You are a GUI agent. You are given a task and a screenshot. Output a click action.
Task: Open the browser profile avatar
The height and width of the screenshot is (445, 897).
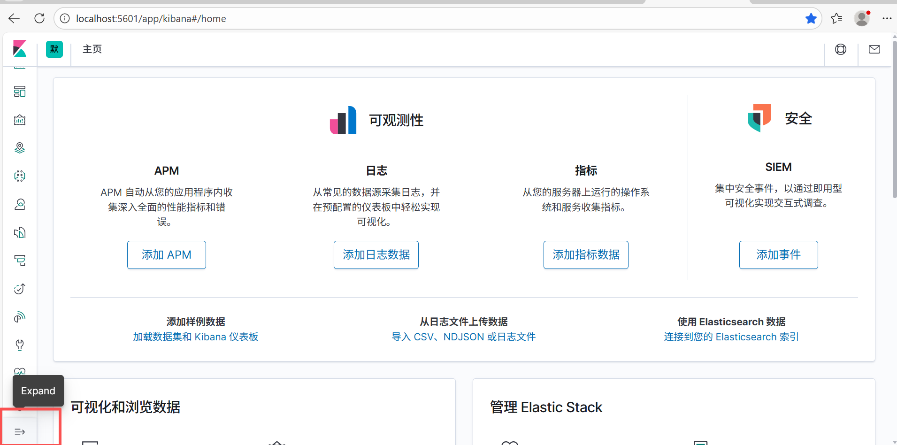[862, 18]
